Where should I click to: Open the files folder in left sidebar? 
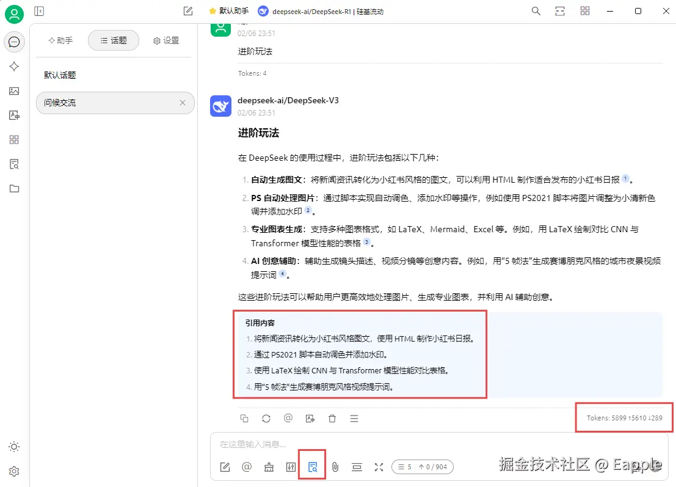[x=14, y=188]
